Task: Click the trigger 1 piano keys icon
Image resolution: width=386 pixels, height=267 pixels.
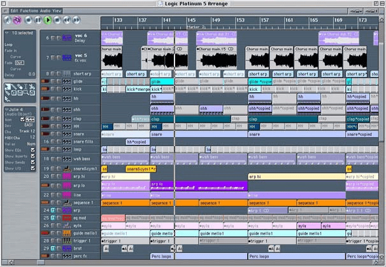Action: tap(67, 241)
